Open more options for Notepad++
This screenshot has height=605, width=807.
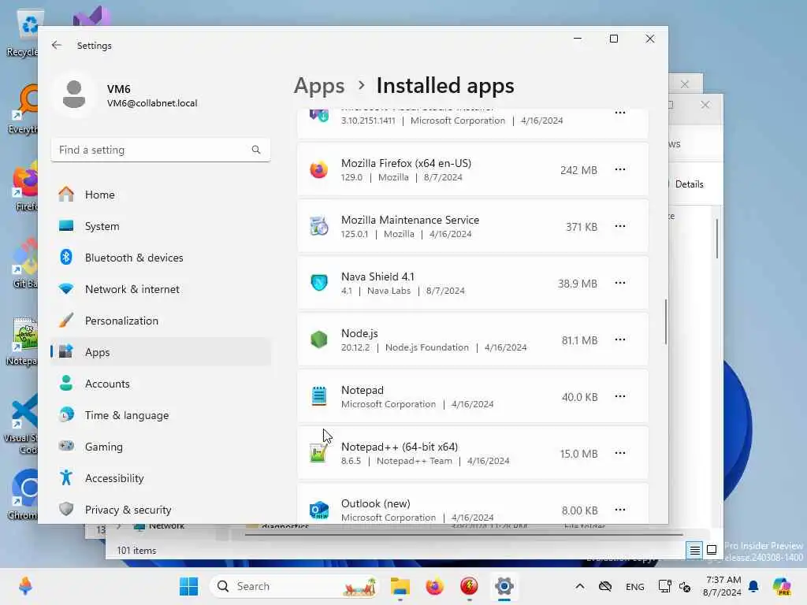click(x=620, y=453)
